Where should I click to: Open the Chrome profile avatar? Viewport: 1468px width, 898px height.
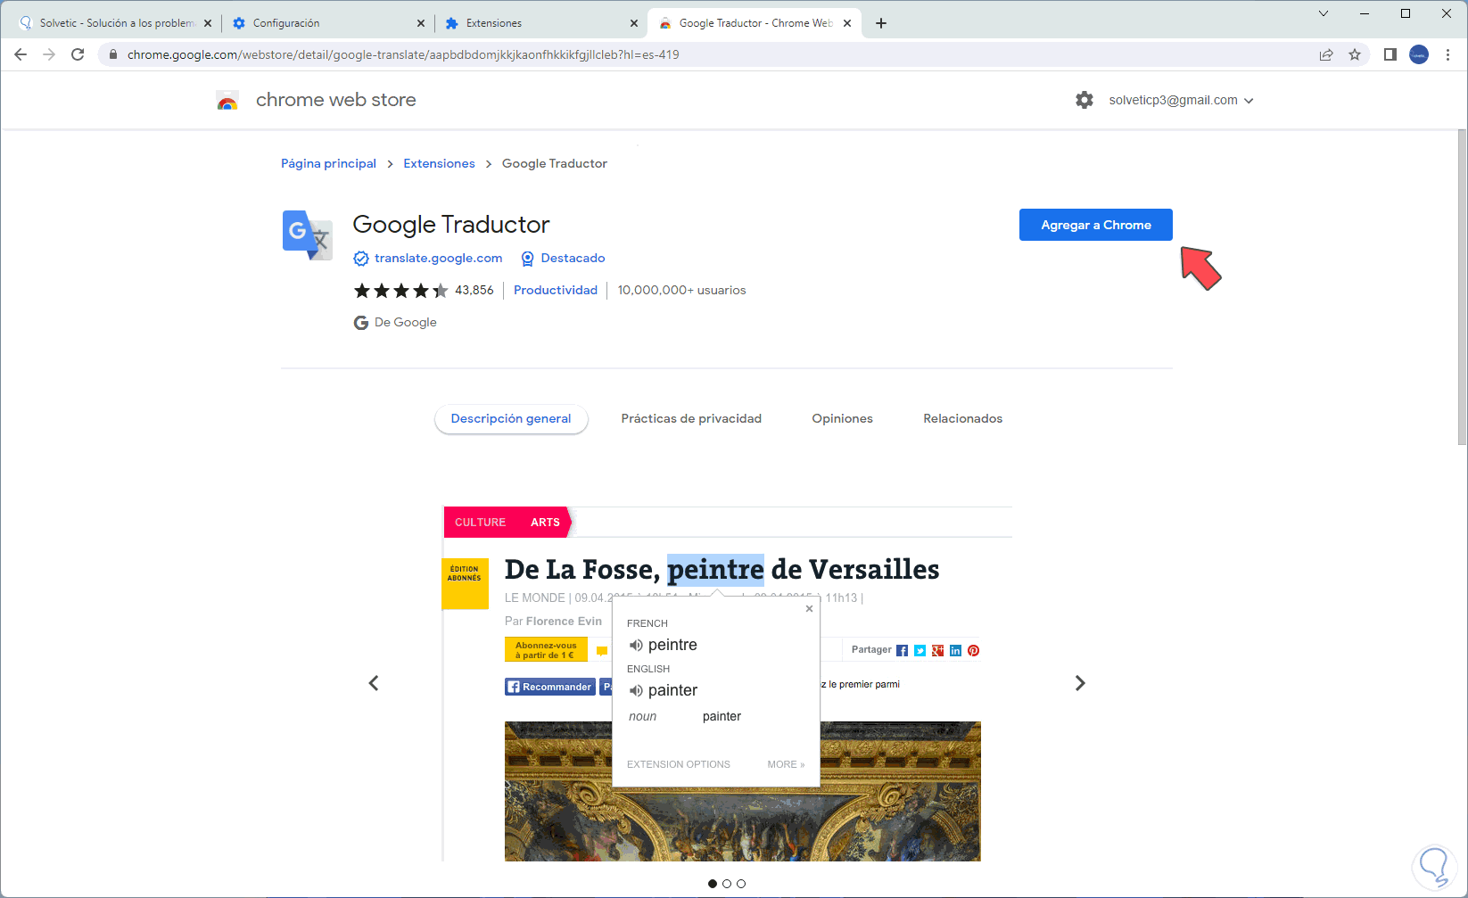pos(1419,54)
